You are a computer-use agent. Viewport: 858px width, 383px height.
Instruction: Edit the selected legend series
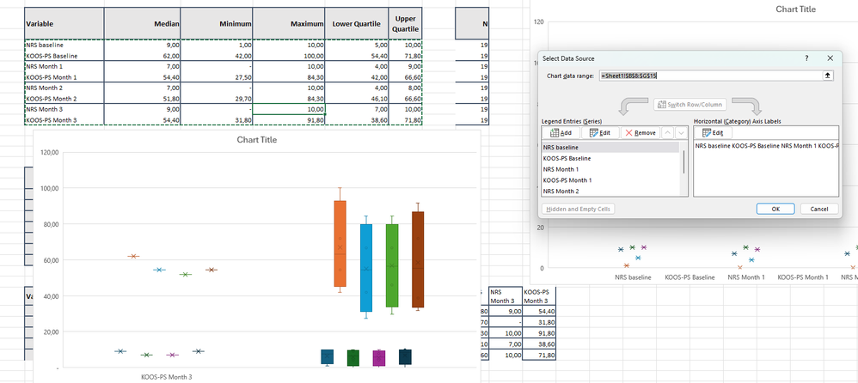coord(600,133)
